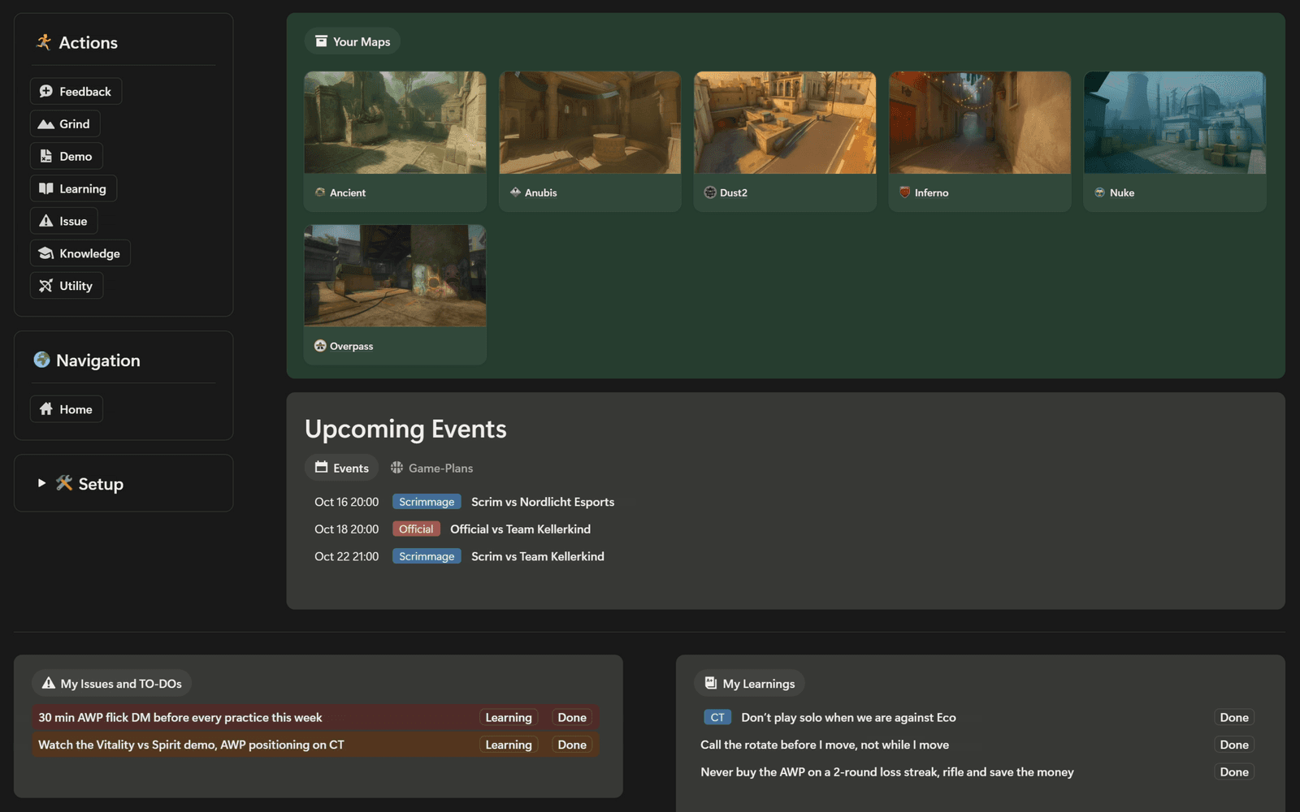This screenshot has width=1300, height=812.
Task: Click the Issue warning triangle icon
Action: click(x=46, y=221)
